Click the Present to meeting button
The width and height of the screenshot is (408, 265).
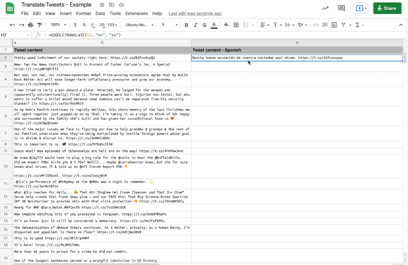pos(361,8)
